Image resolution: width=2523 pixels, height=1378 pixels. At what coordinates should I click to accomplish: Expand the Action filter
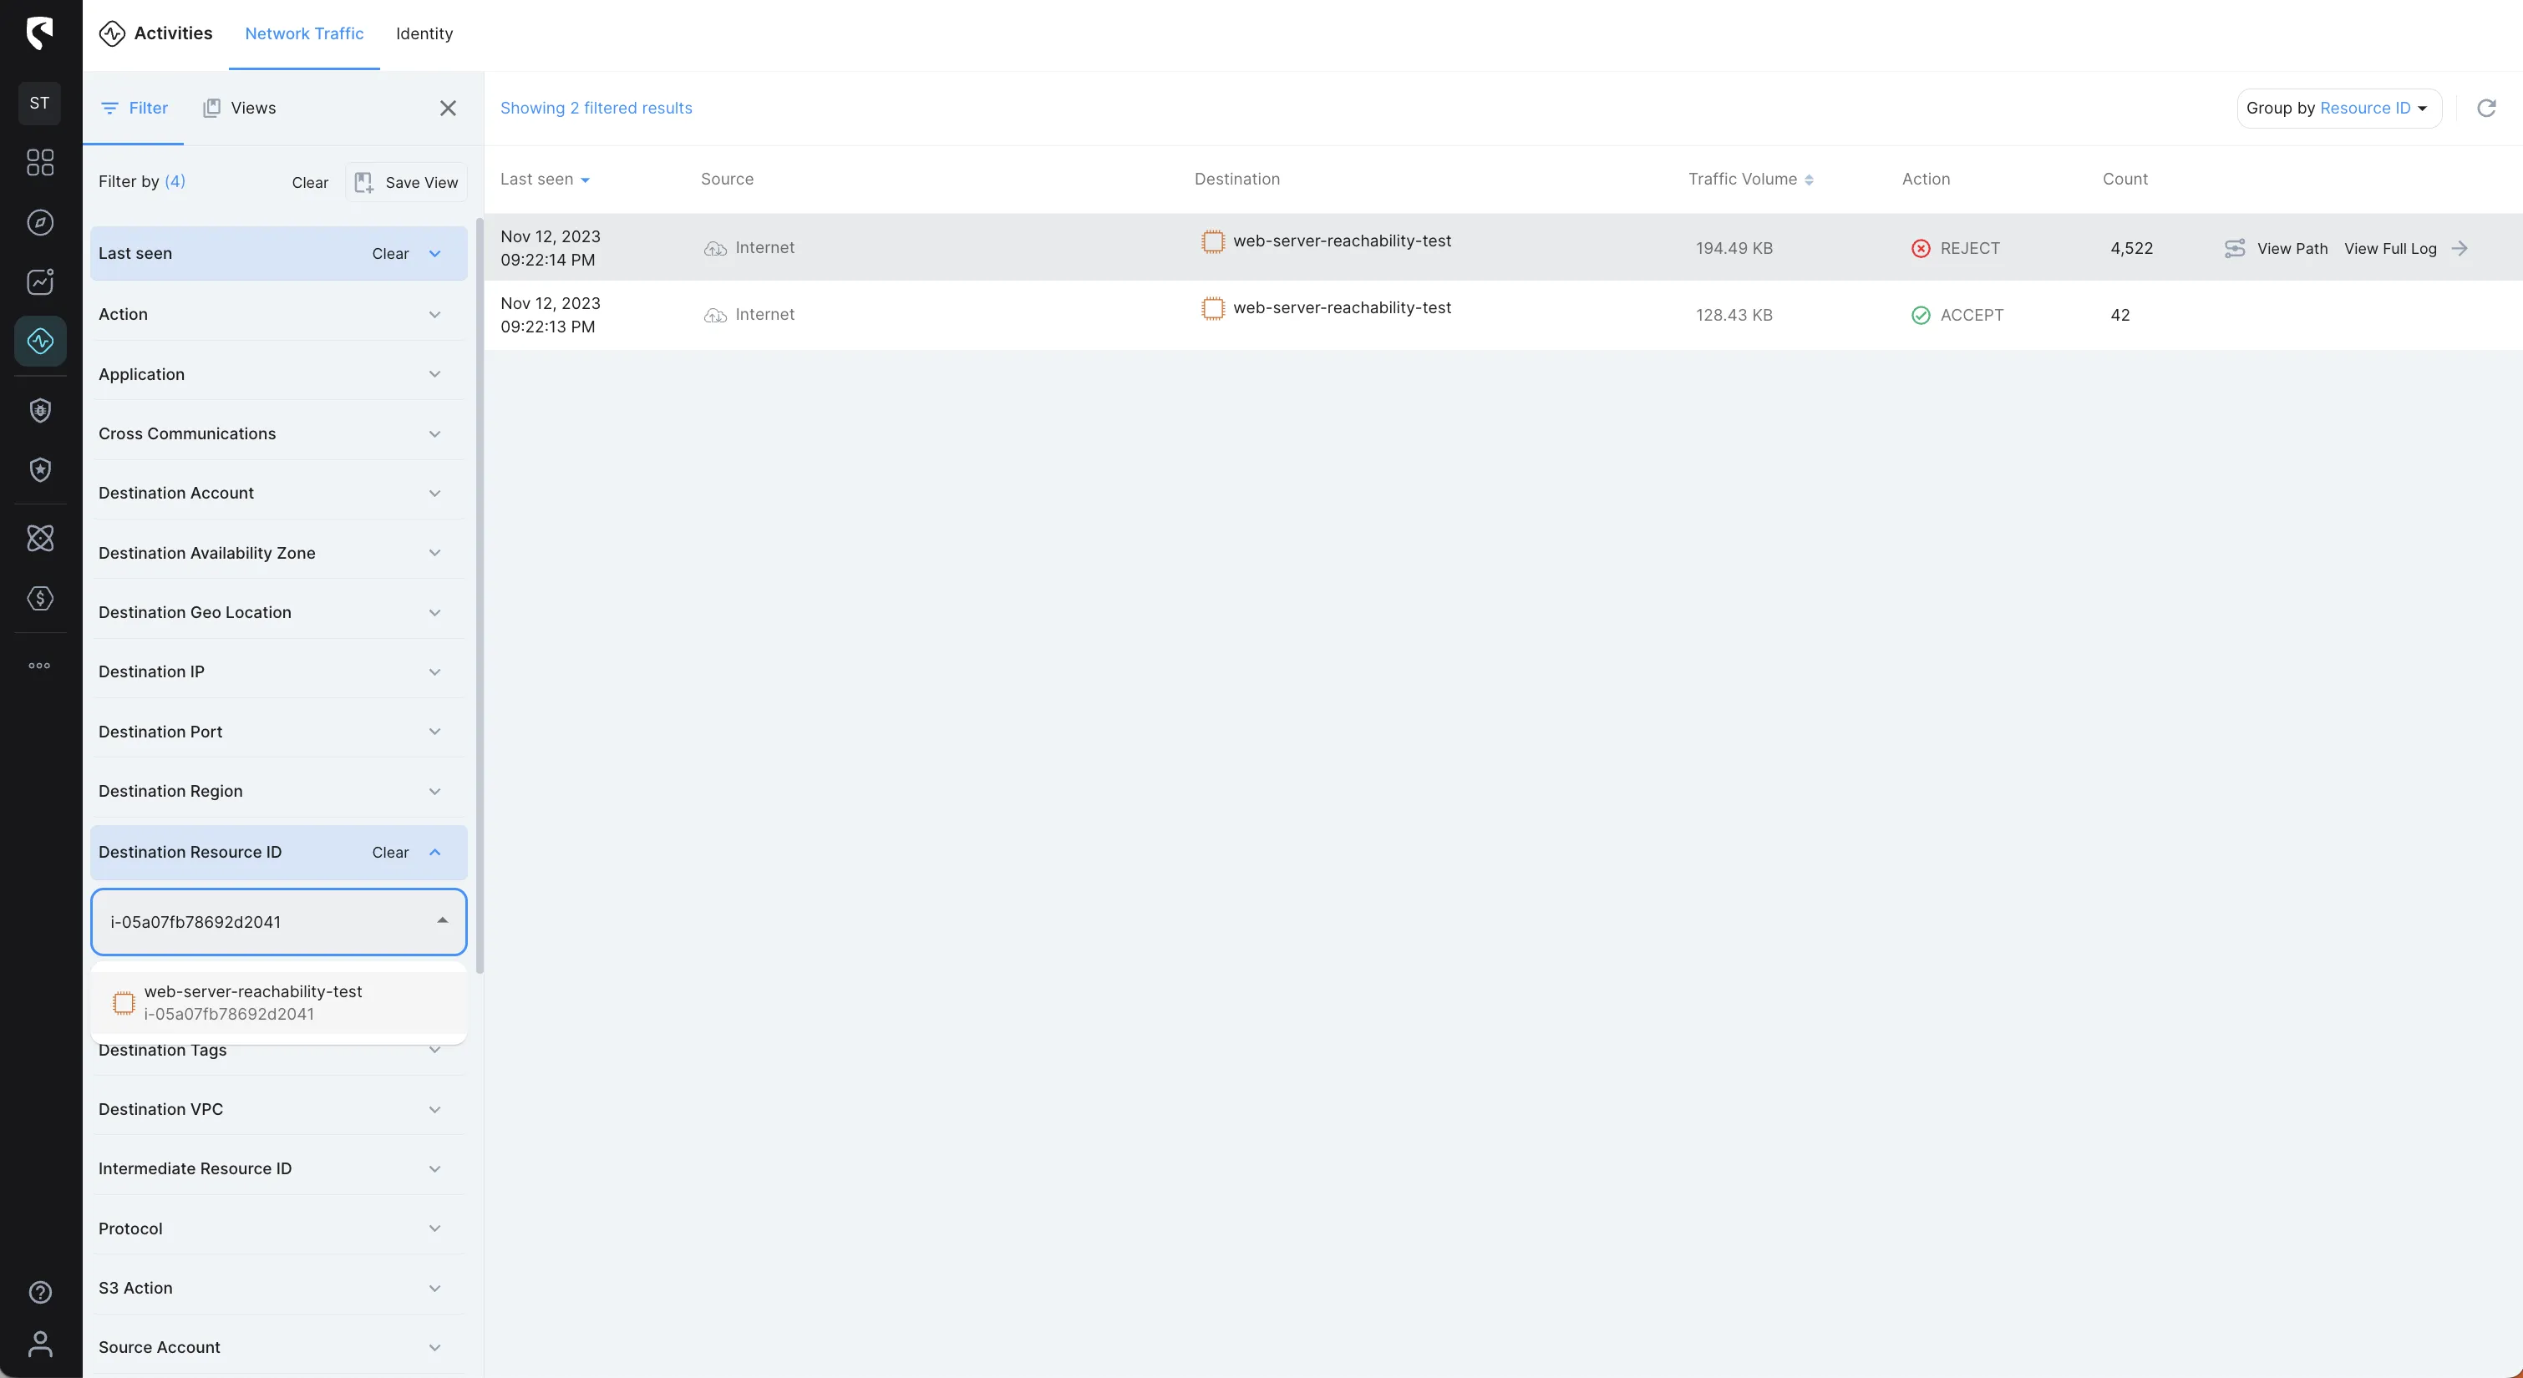click(278, 314)
